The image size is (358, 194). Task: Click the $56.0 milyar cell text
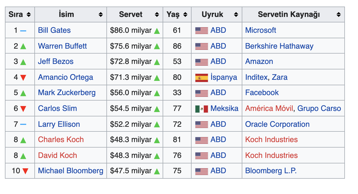[131, 93]
